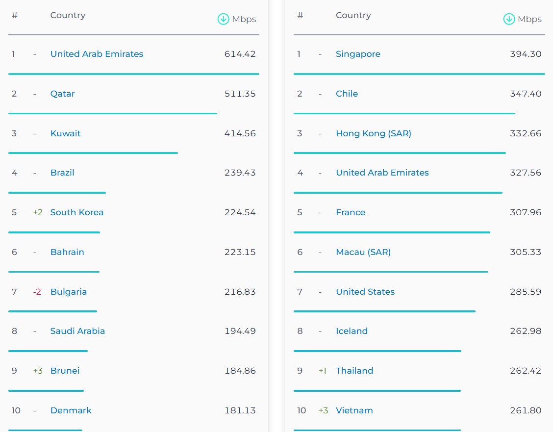The width and height of the screenshot is (553, 432).
Task: Open the United States country link
Action: pyautogui.click(x=365, y=292)
